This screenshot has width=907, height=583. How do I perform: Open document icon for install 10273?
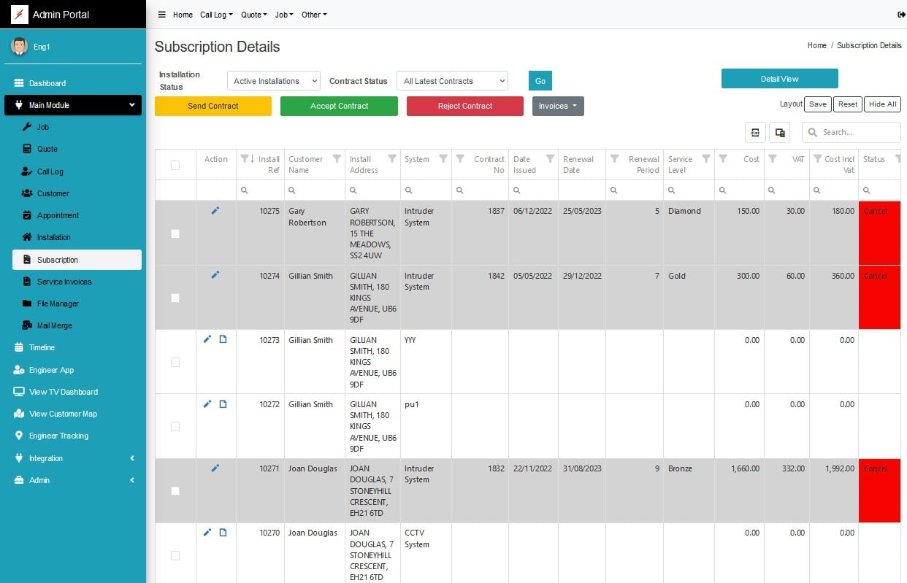click(x=223, y=339)
